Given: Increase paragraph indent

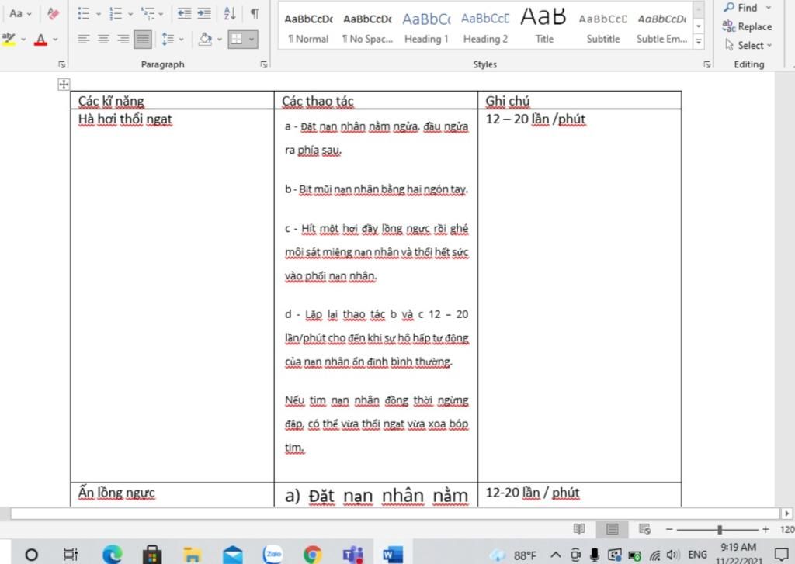Looking at the screenshot, I should click(204, 14).
